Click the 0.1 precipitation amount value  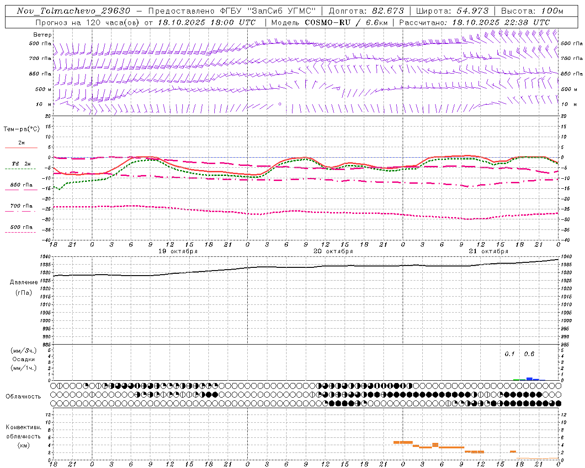[x=510, y=354]
